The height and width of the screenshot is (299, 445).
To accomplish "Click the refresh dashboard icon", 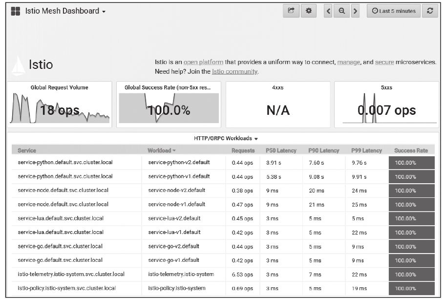I will click(x=429, y=11).
